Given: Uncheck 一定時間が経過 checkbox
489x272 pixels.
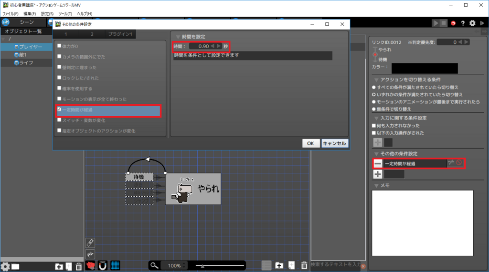Looking at the screenshot, I should pos(59,109).
